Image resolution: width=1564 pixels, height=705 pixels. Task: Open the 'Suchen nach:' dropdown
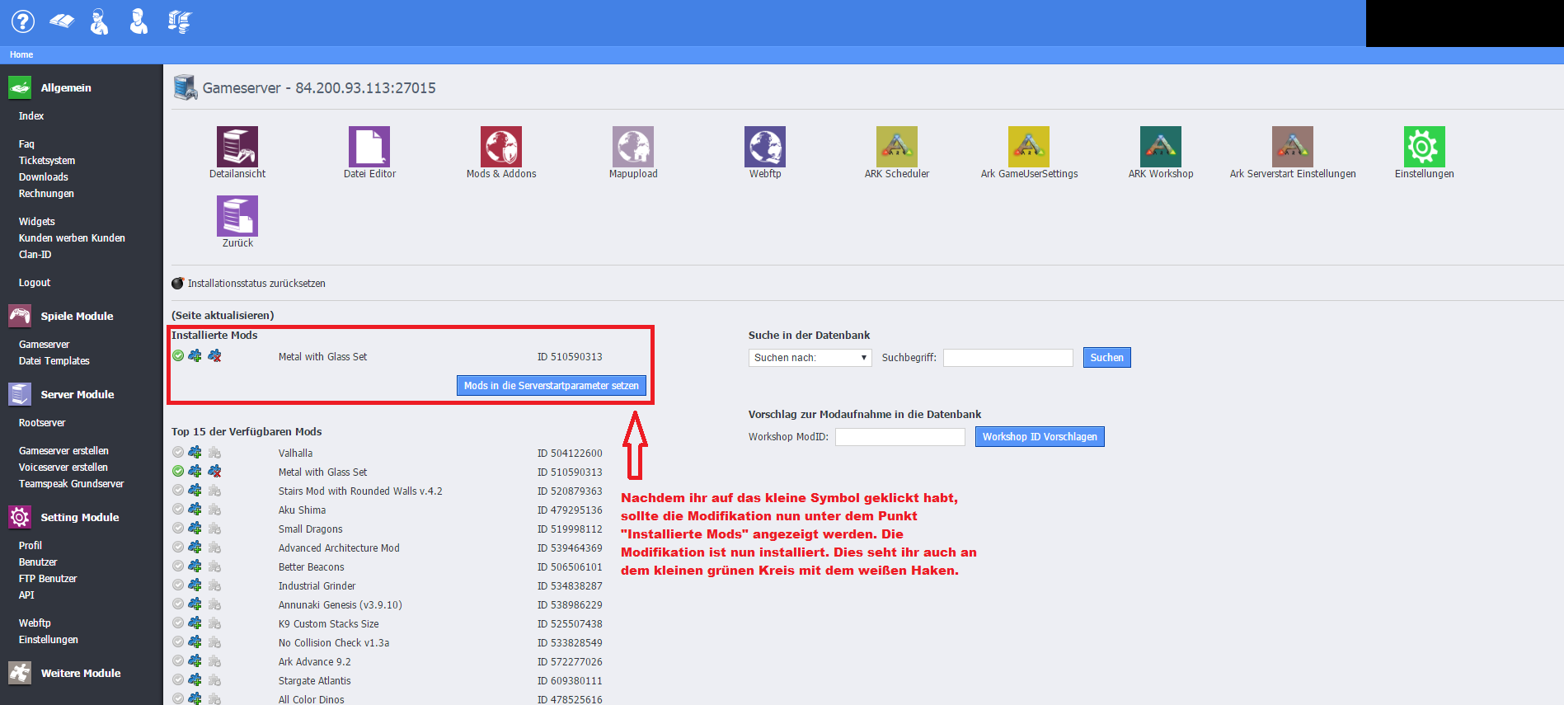810,358
